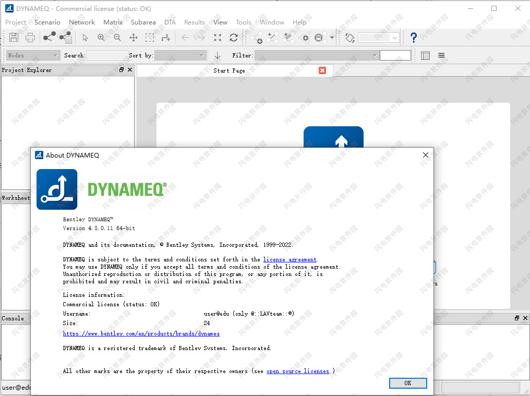
Task: Open the Matrix menu
Action: coord(113,22)
